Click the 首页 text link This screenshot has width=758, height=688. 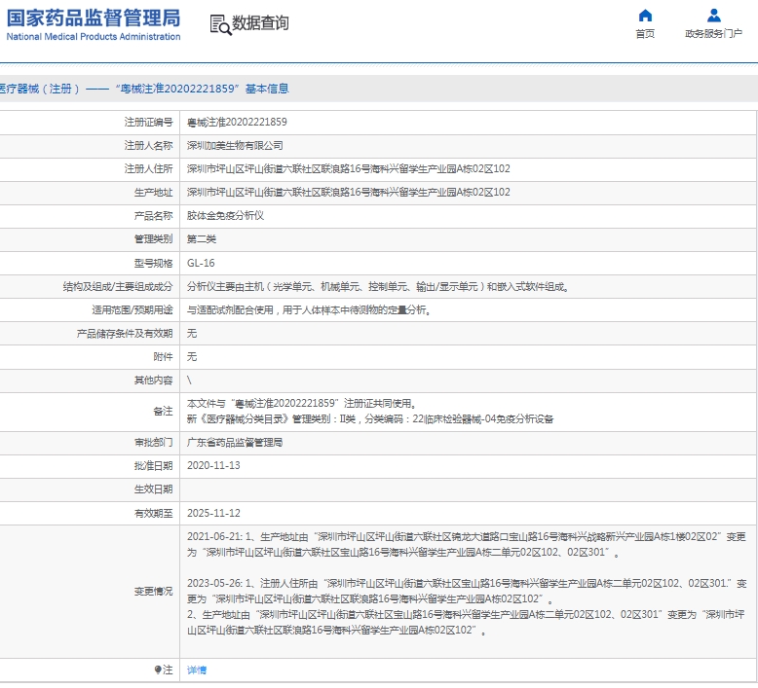(645, 33)
